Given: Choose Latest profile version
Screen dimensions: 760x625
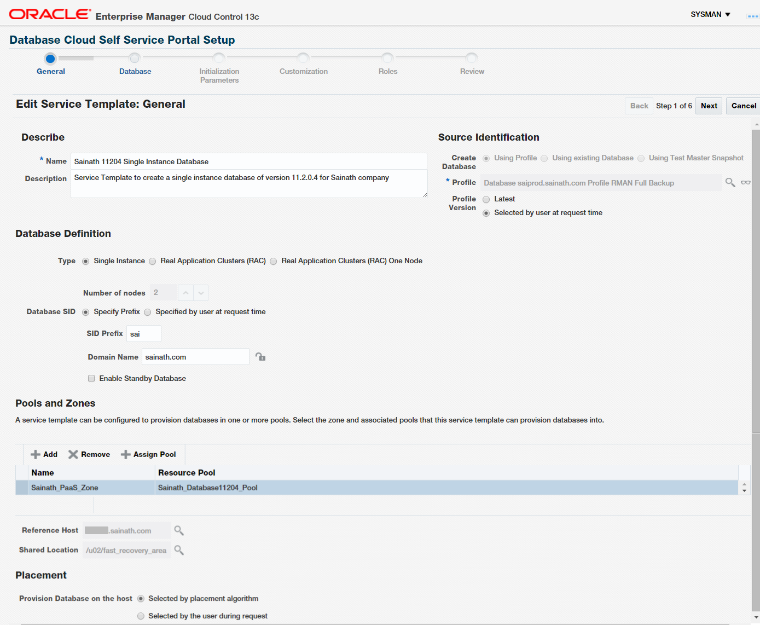Looking at the screenshot, I should 486,199.
